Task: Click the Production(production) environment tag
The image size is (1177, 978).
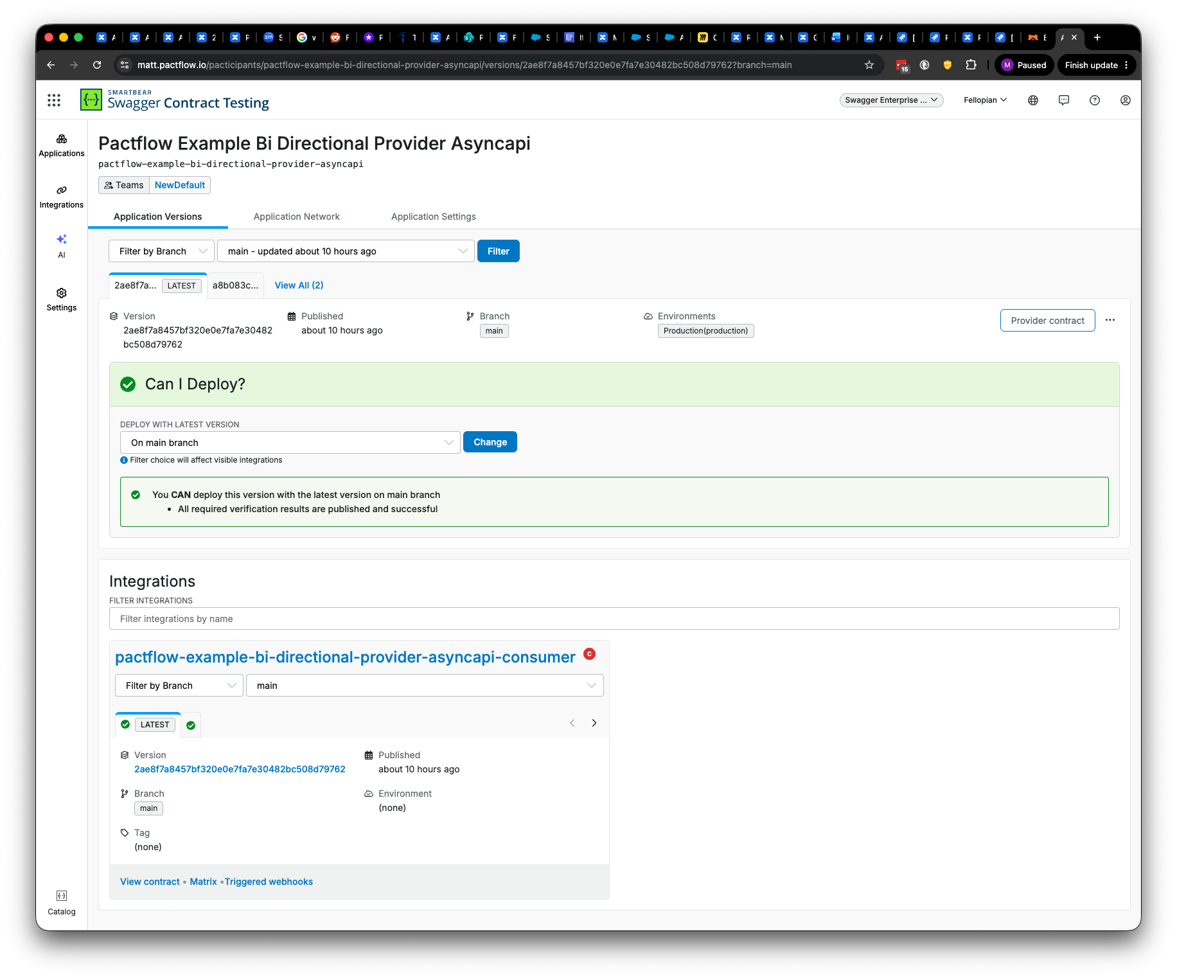Action: [x=705, y=331]
